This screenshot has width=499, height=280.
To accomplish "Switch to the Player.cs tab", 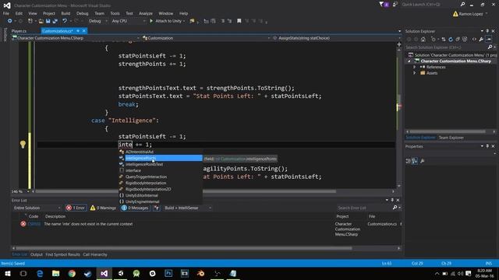I will point(19,31).
